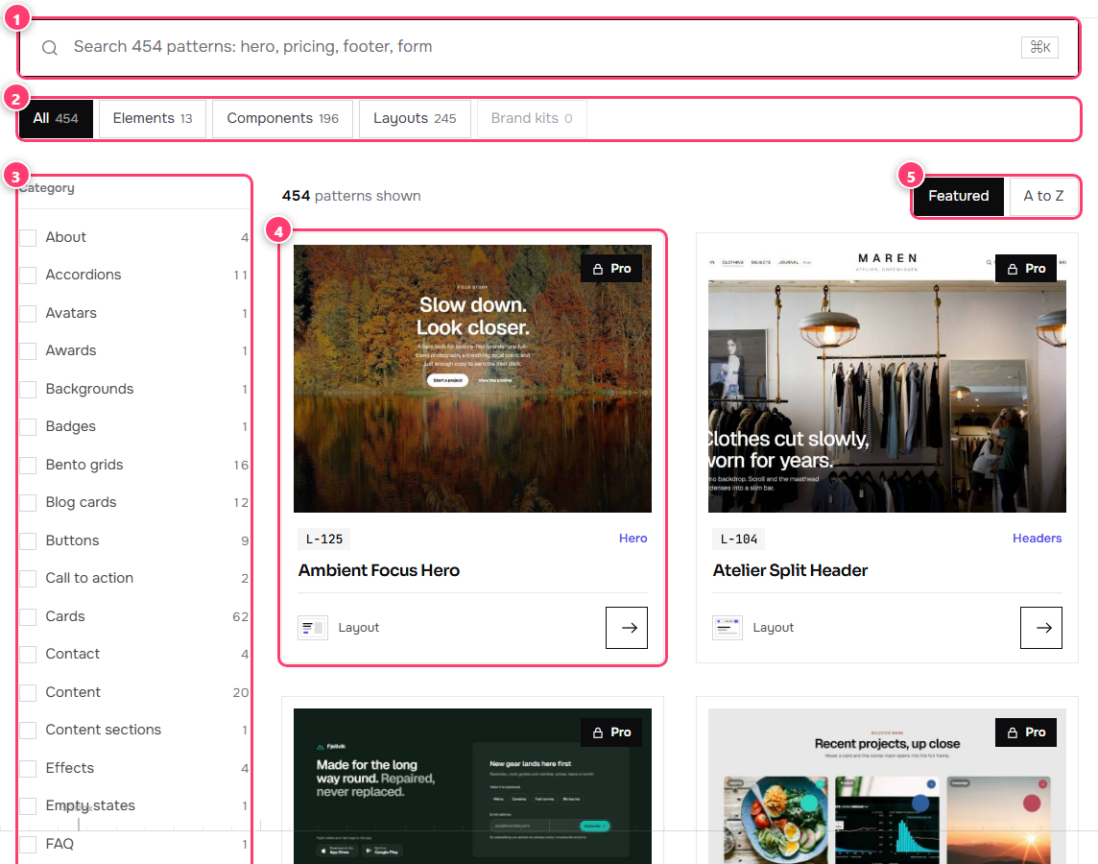Check the Effects filter checkbox
This screenshot has width=1098, height=864.
click(28, 769)
